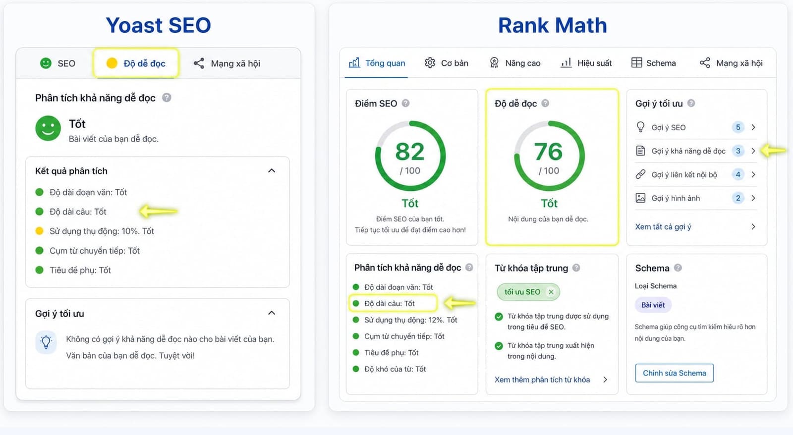Click the green smiley icon on Yoast SEO tab
The image size is (793, 435).
[x=46, y=63]
